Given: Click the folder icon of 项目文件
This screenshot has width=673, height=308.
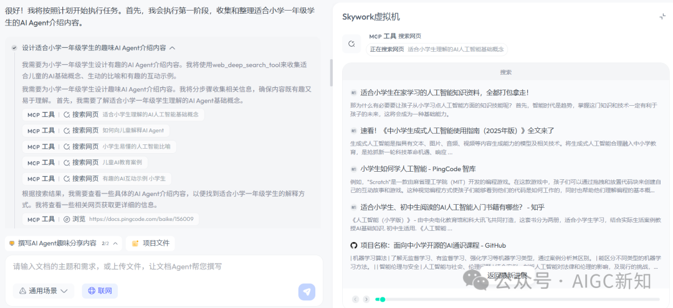Looking at the screenshot, I should click(135, 243).
